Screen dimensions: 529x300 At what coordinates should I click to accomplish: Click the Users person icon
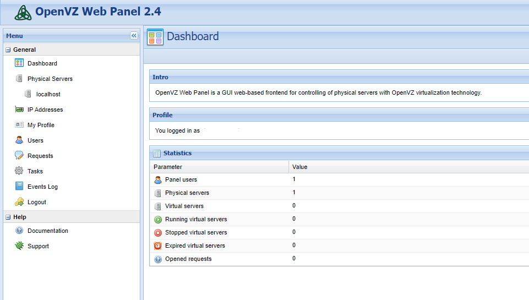[x=19, y=140]
